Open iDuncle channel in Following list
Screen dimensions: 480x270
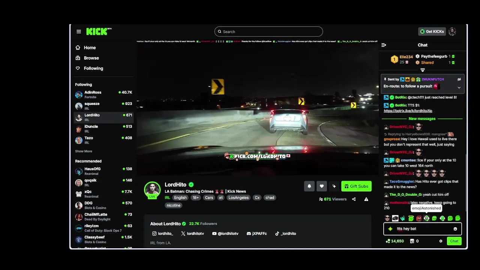(103, 129)
